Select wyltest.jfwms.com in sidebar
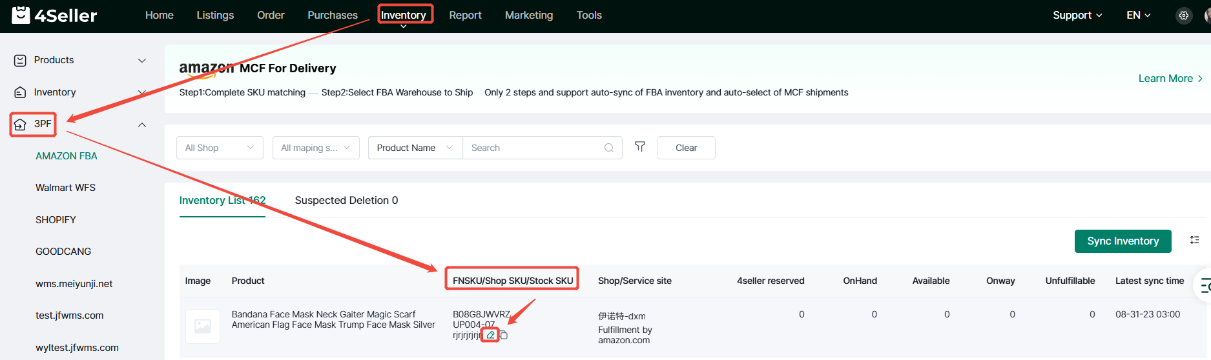 (77, 348)
